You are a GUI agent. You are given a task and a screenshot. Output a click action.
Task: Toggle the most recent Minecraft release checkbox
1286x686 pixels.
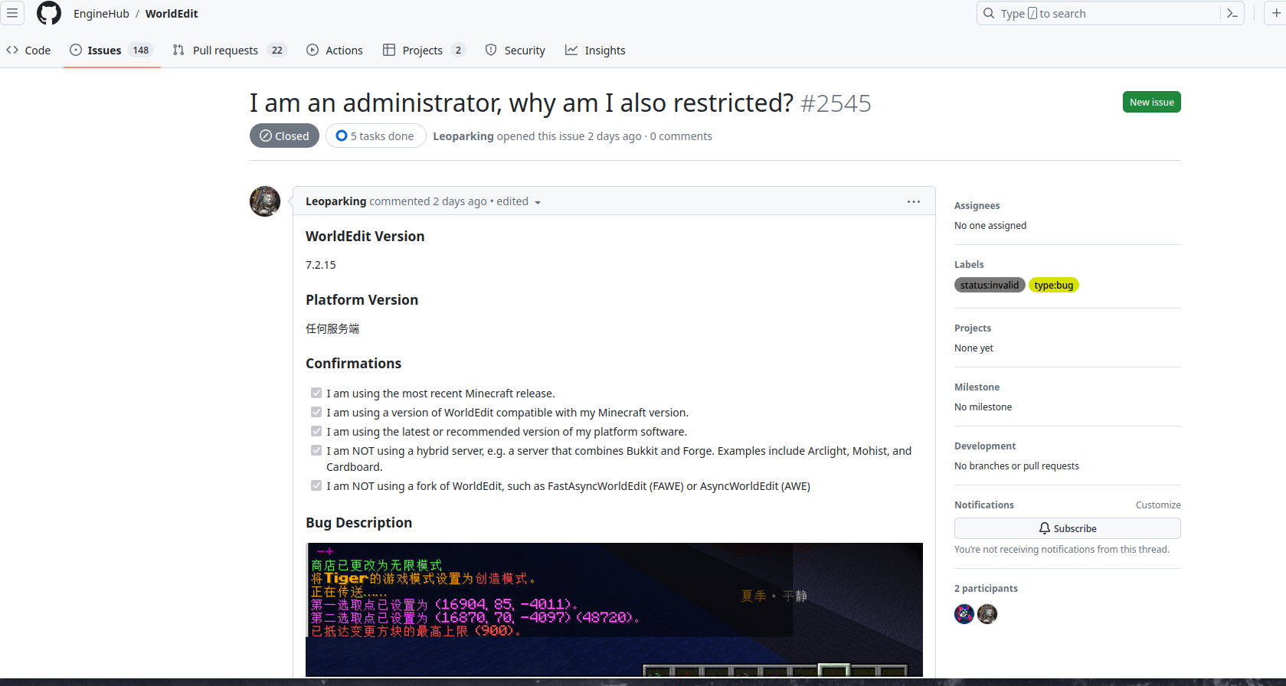pyautogui.click(x=316, y=393)
